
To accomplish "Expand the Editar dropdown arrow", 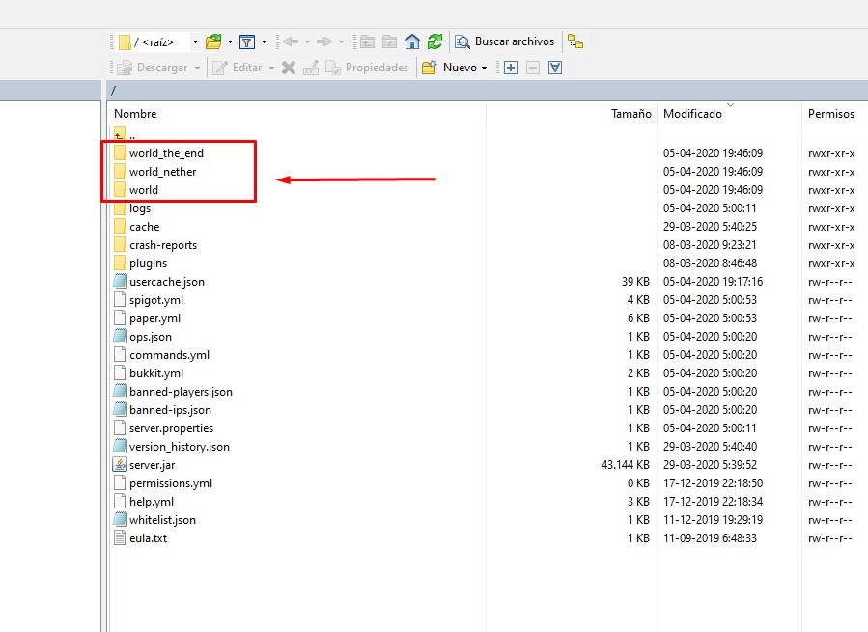I will [x=271, y=68].
